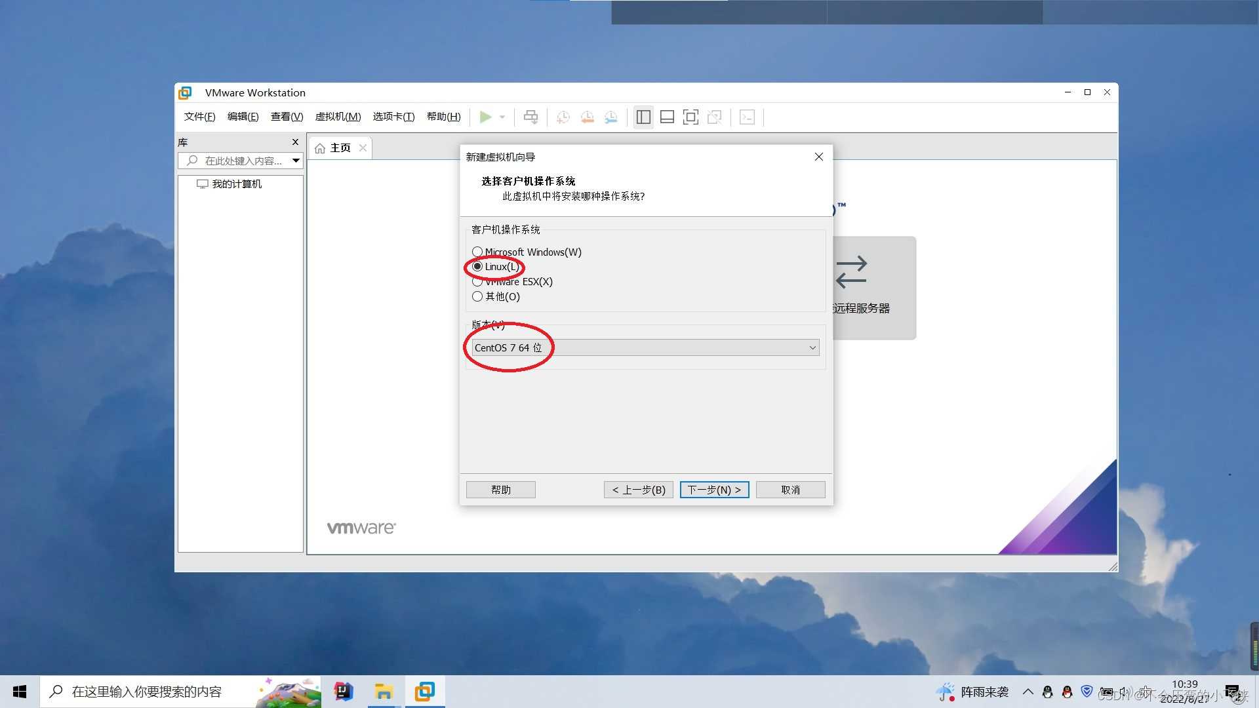
Task: Toggle the thumbnail bar view icon
Action: (667, 117)
